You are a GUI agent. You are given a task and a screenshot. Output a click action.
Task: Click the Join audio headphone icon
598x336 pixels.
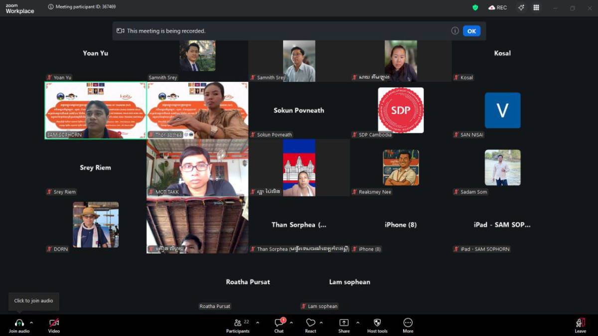pos(19,323)
